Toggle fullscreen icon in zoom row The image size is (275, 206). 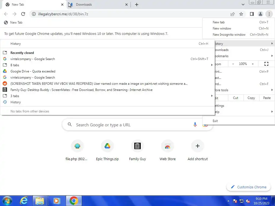point(266,64)
